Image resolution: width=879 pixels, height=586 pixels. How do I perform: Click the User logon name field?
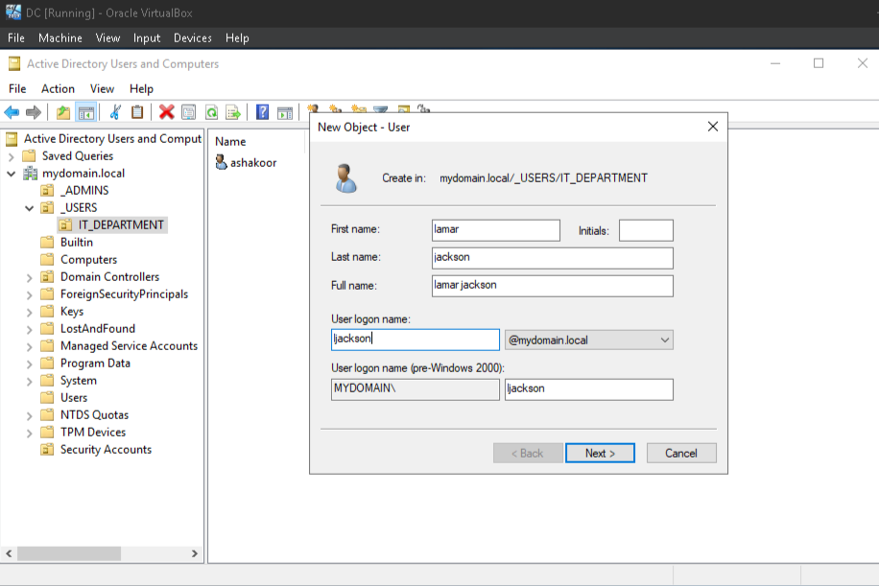pyautogui.click(x=415, y=340)
